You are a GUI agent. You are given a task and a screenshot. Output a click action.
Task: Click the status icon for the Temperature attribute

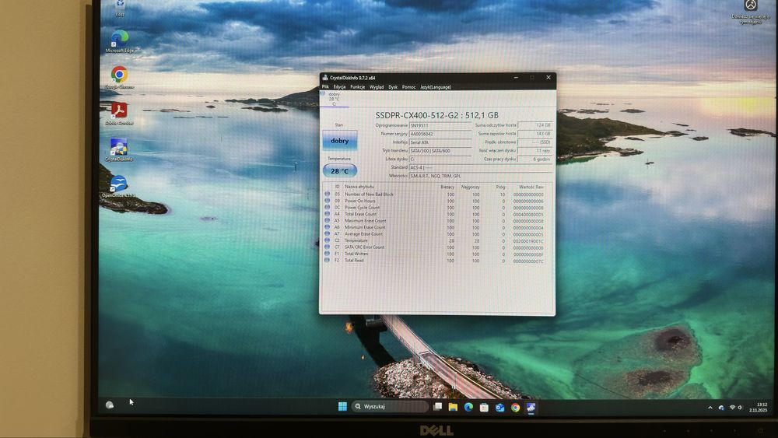(327, 240)
